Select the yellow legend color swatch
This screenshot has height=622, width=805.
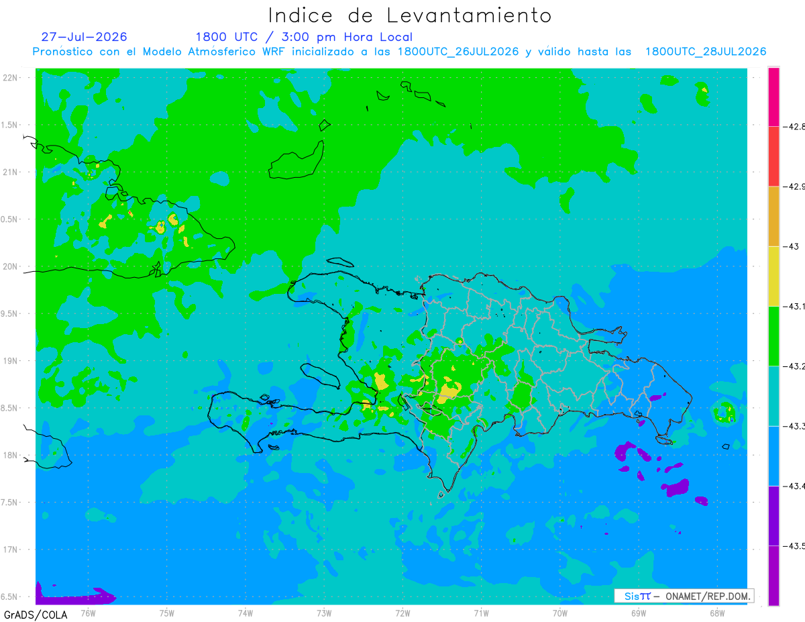[x=773, y=276]
